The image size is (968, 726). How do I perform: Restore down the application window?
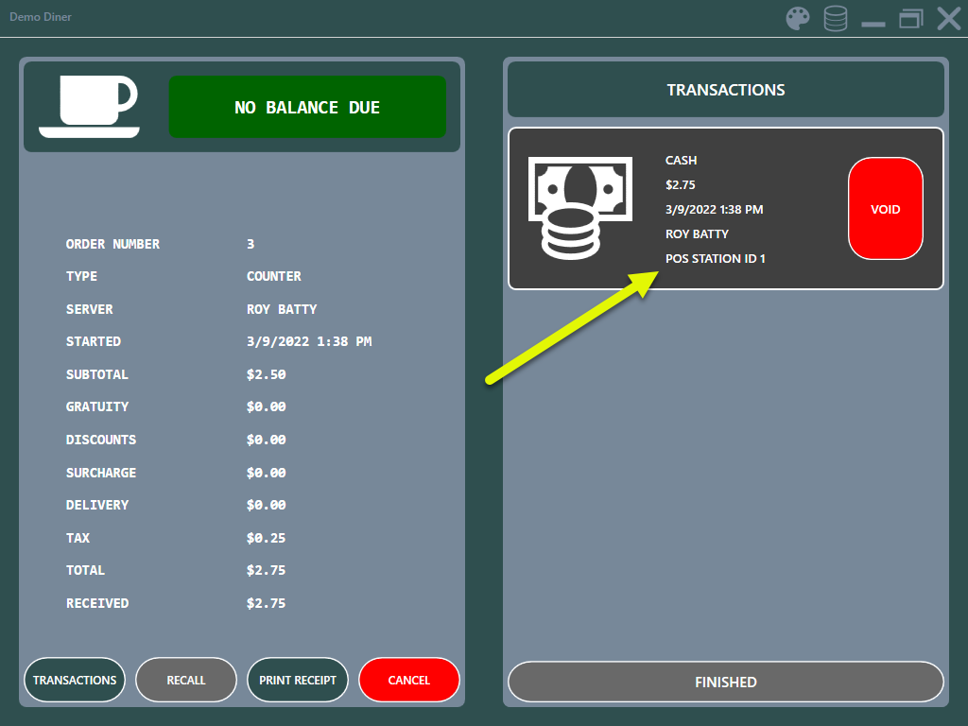(910, 19)
